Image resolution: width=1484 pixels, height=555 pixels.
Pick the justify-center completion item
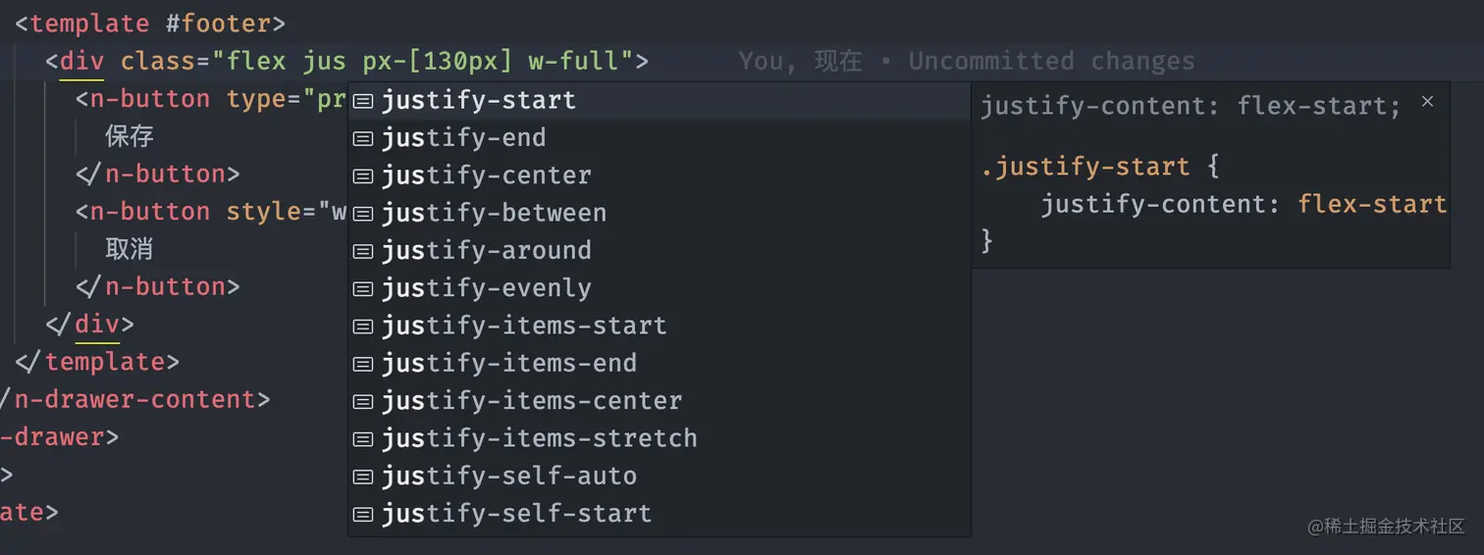click(659, 176)
